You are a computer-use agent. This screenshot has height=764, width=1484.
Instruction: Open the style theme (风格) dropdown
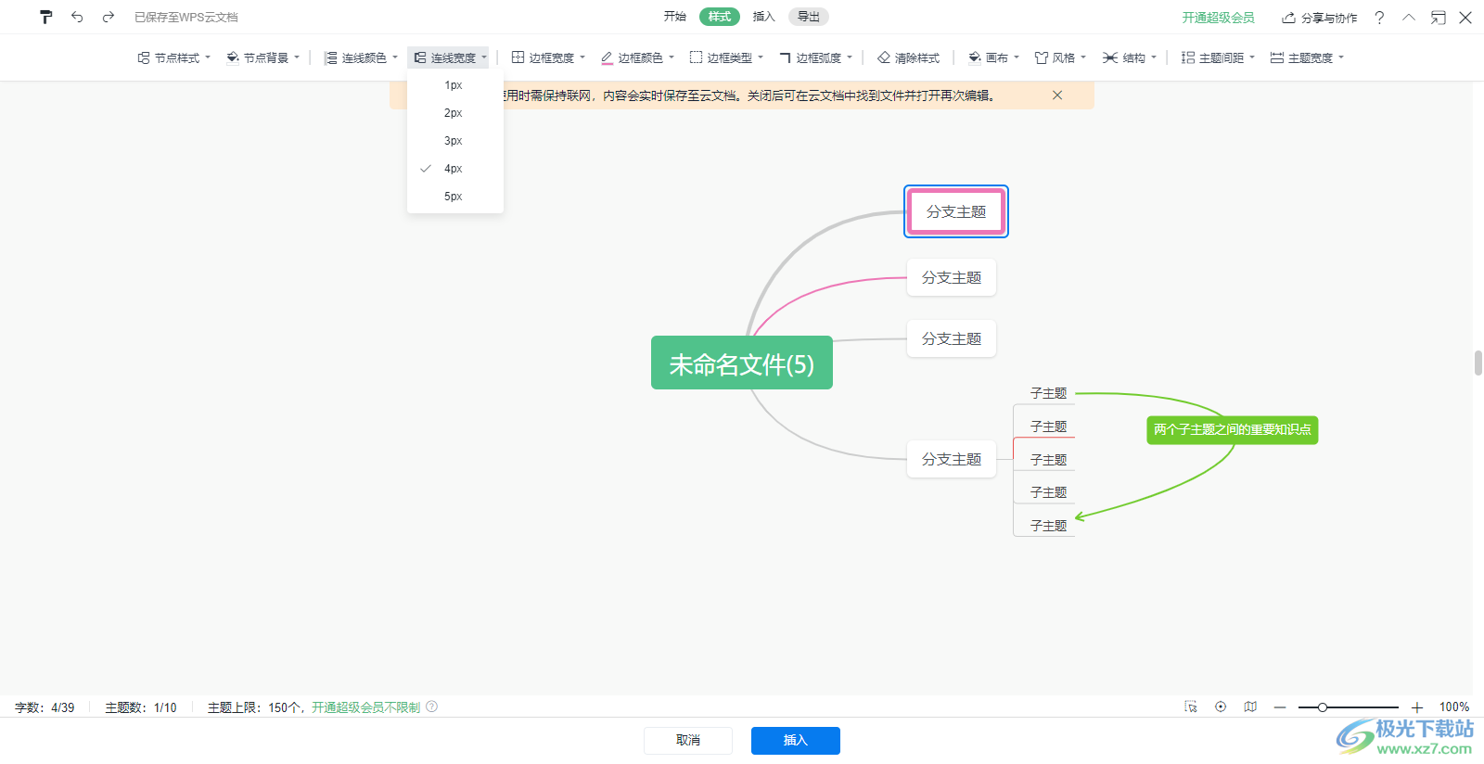(1061, 57)
